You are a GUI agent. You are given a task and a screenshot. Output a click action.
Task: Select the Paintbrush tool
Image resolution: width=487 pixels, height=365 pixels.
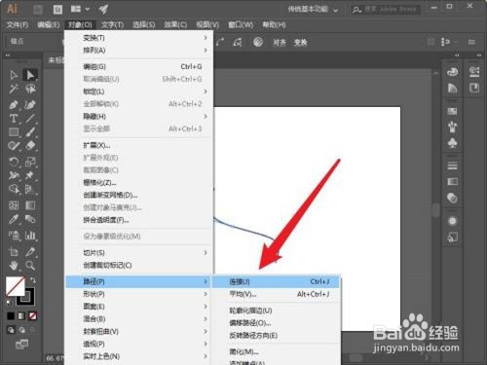click(30, 132)
